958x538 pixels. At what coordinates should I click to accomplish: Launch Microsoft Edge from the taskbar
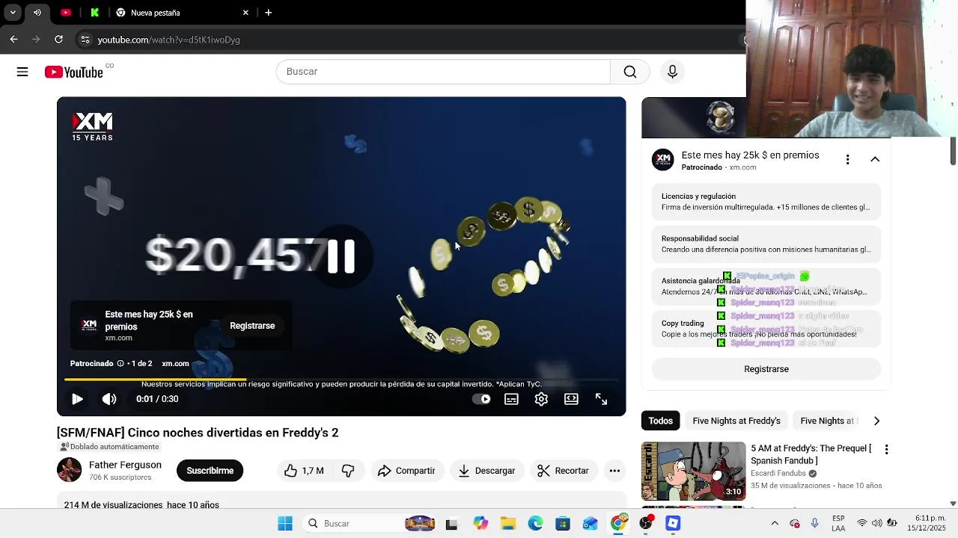coord(535,524)
